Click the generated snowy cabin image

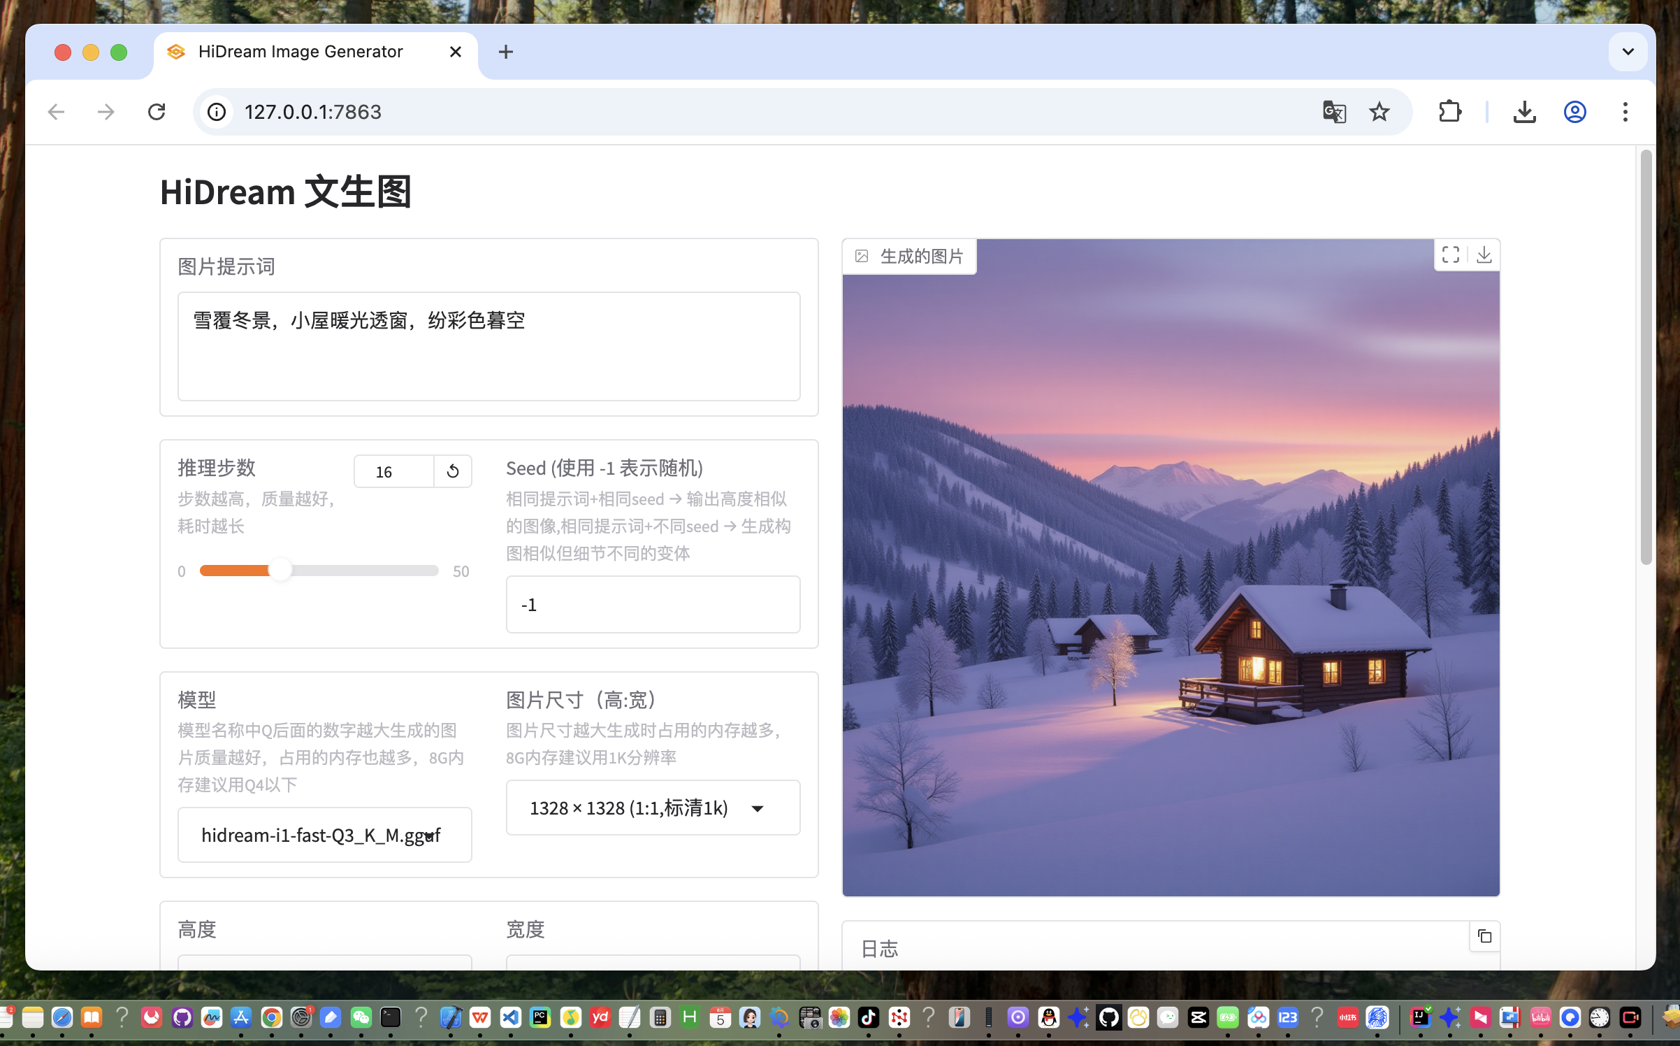(x=1171, y=568)
